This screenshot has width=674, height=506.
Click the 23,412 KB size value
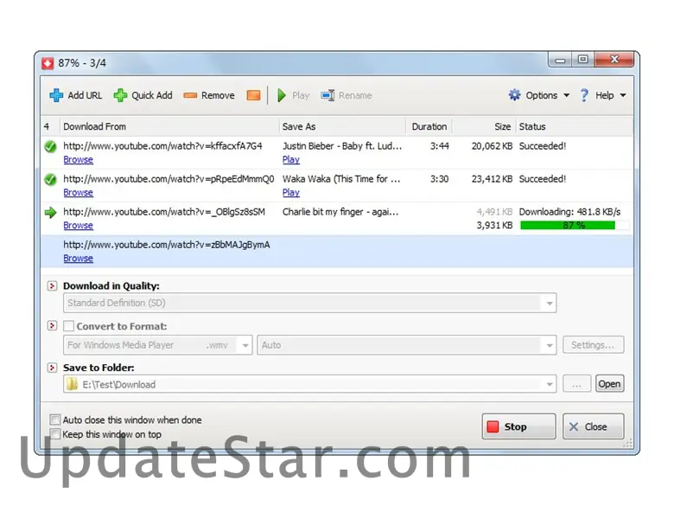tap(493, 179)
